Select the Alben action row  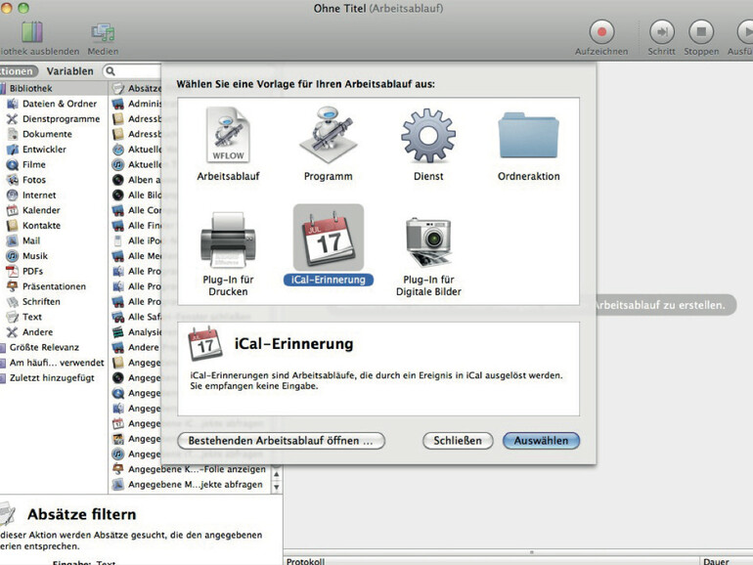pos(136,180)
